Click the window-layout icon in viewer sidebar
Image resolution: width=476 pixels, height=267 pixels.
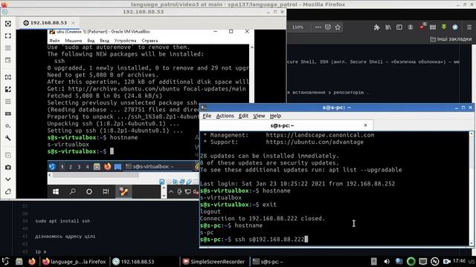[x=8, y=60]
